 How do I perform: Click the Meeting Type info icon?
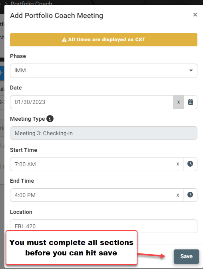pos(50,119)
